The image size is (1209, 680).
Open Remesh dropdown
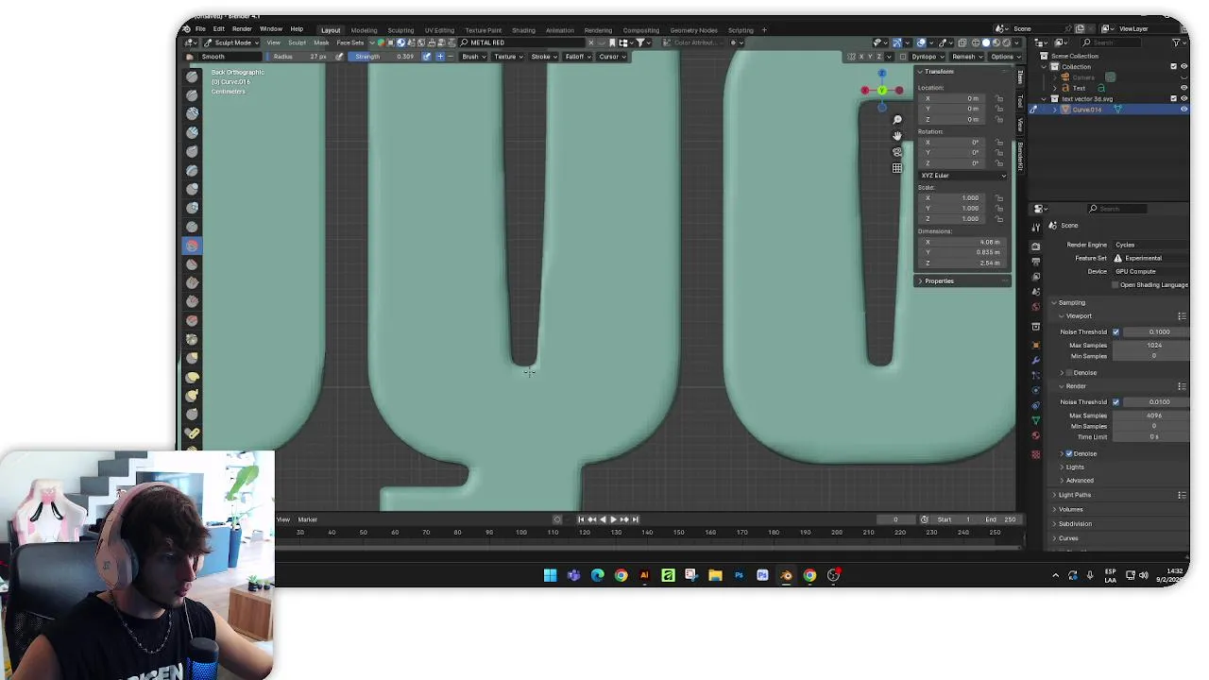966,57
